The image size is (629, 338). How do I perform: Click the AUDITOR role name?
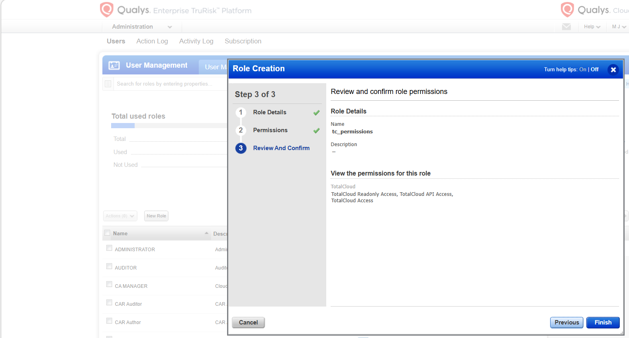point(126,268)
